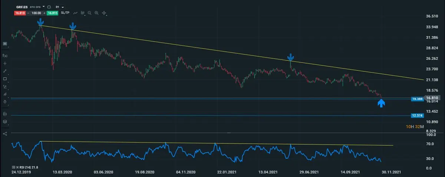The height and width of the screenshot is (177, 445).
Task: Expand the GRF.ES instrument dropdown arrow
Action: coord(44,7)
